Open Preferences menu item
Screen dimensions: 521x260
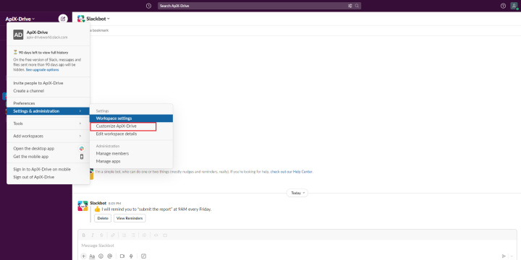(x=48, y=103)
